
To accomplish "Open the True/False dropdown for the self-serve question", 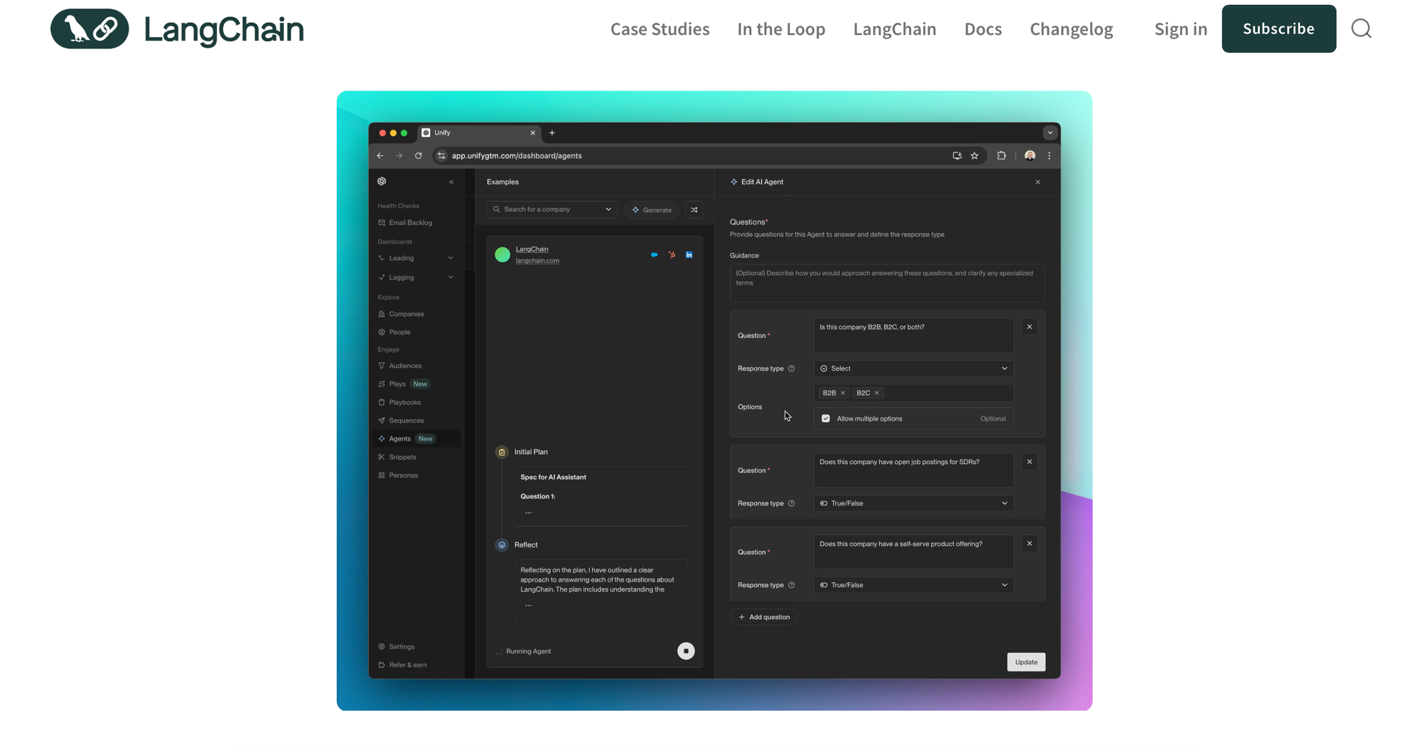I will pyautogui.click(x=913, y=585).
